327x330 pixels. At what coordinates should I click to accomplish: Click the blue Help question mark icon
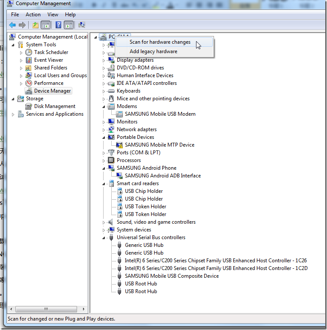pyautogui.click(x=58, y=25)
